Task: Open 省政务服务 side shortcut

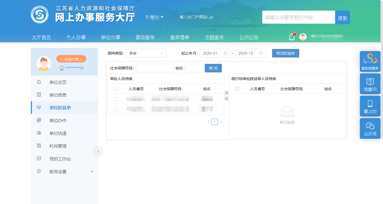Action: (x=370, y=61)
